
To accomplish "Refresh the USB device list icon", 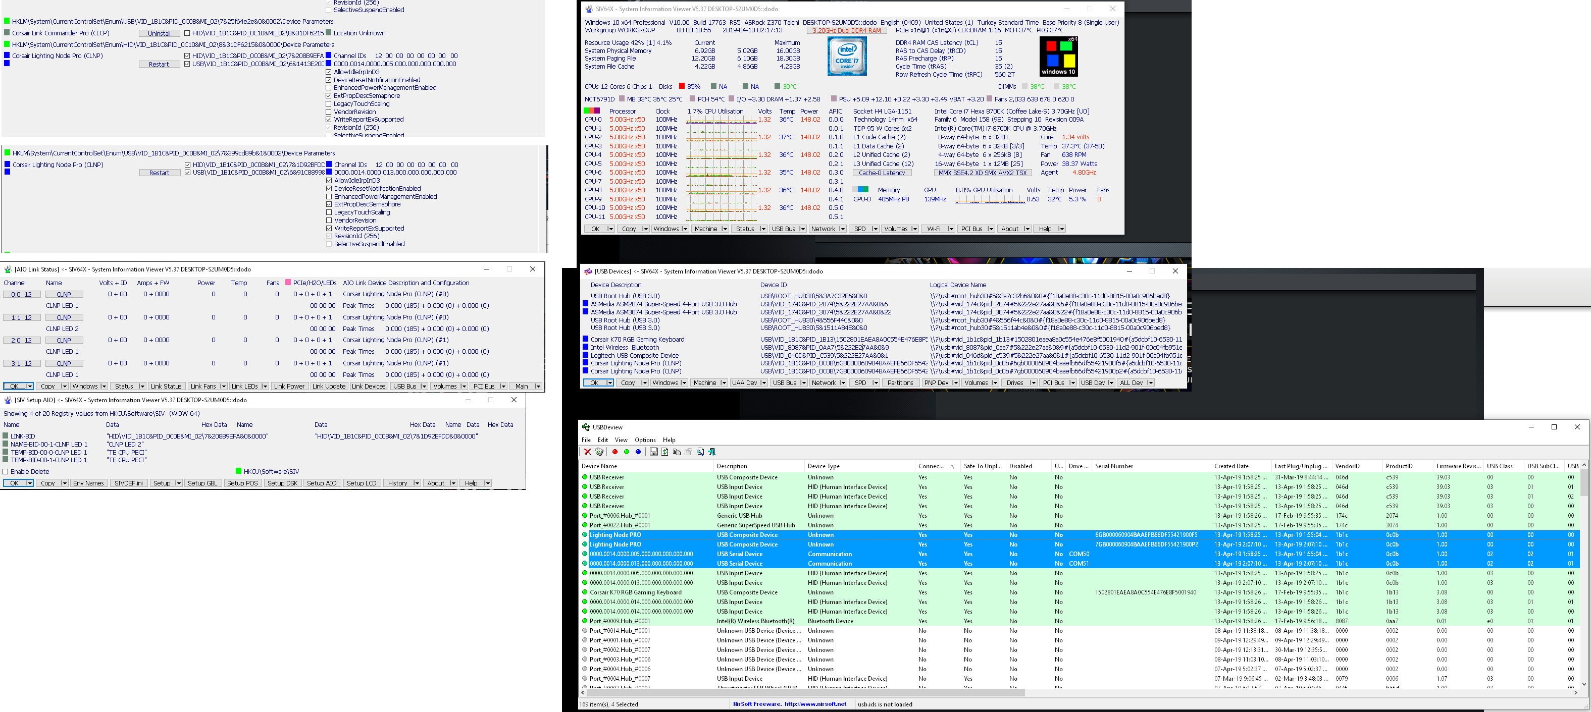I will click(665, 452).
